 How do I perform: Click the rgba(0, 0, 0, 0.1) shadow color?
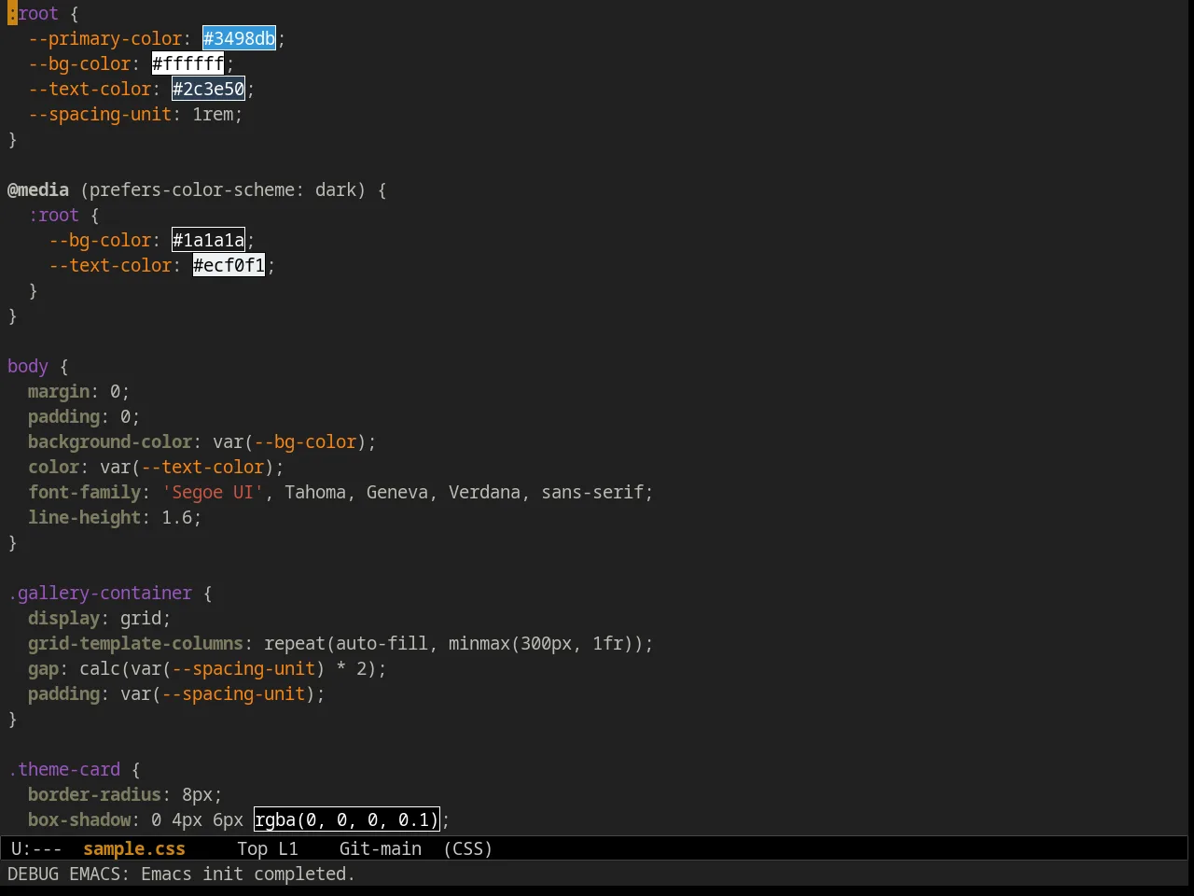[x=346, y=819]
